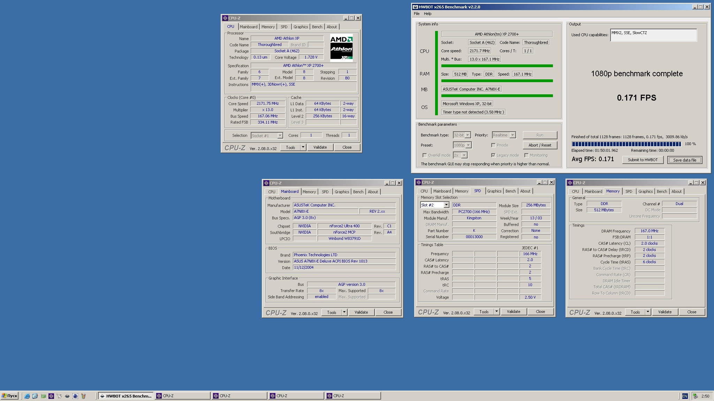Click the Channel # Dual value
Screen dimensions: 714x401
[679, 204]
